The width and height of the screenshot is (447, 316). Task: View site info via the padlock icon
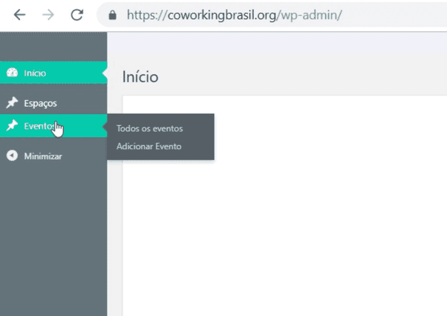point(113,15)
